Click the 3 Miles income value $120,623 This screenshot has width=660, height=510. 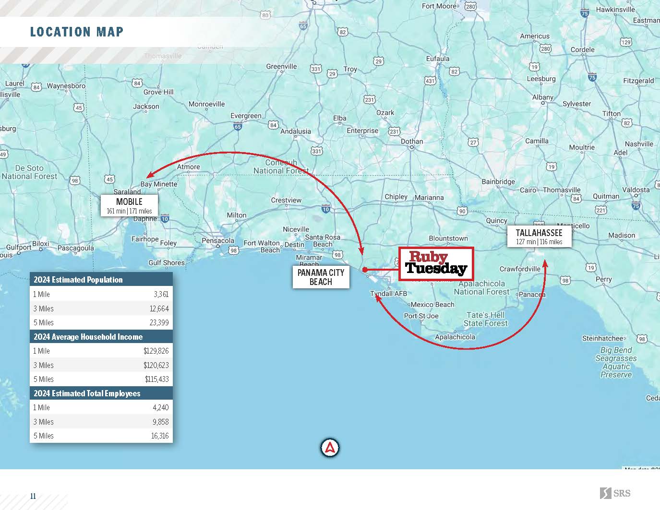156,365
